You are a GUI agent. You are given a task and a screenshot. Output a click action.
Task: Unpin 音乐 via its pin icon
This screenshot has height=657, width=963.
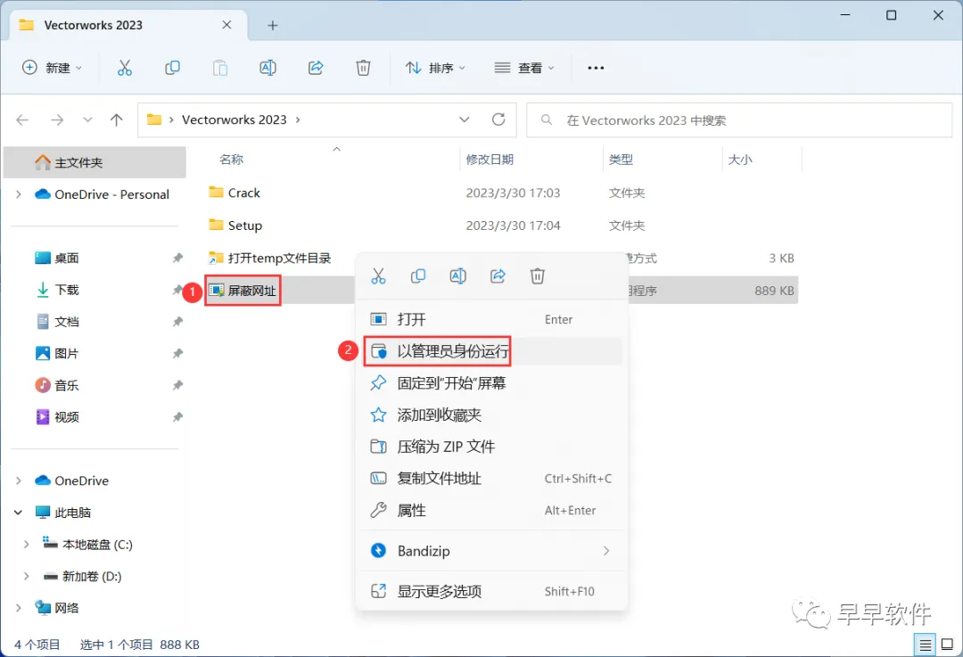tap(177, 386)
